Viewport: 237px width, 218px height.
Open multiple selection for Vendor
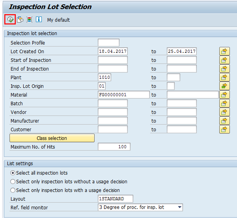click(224, 112)
